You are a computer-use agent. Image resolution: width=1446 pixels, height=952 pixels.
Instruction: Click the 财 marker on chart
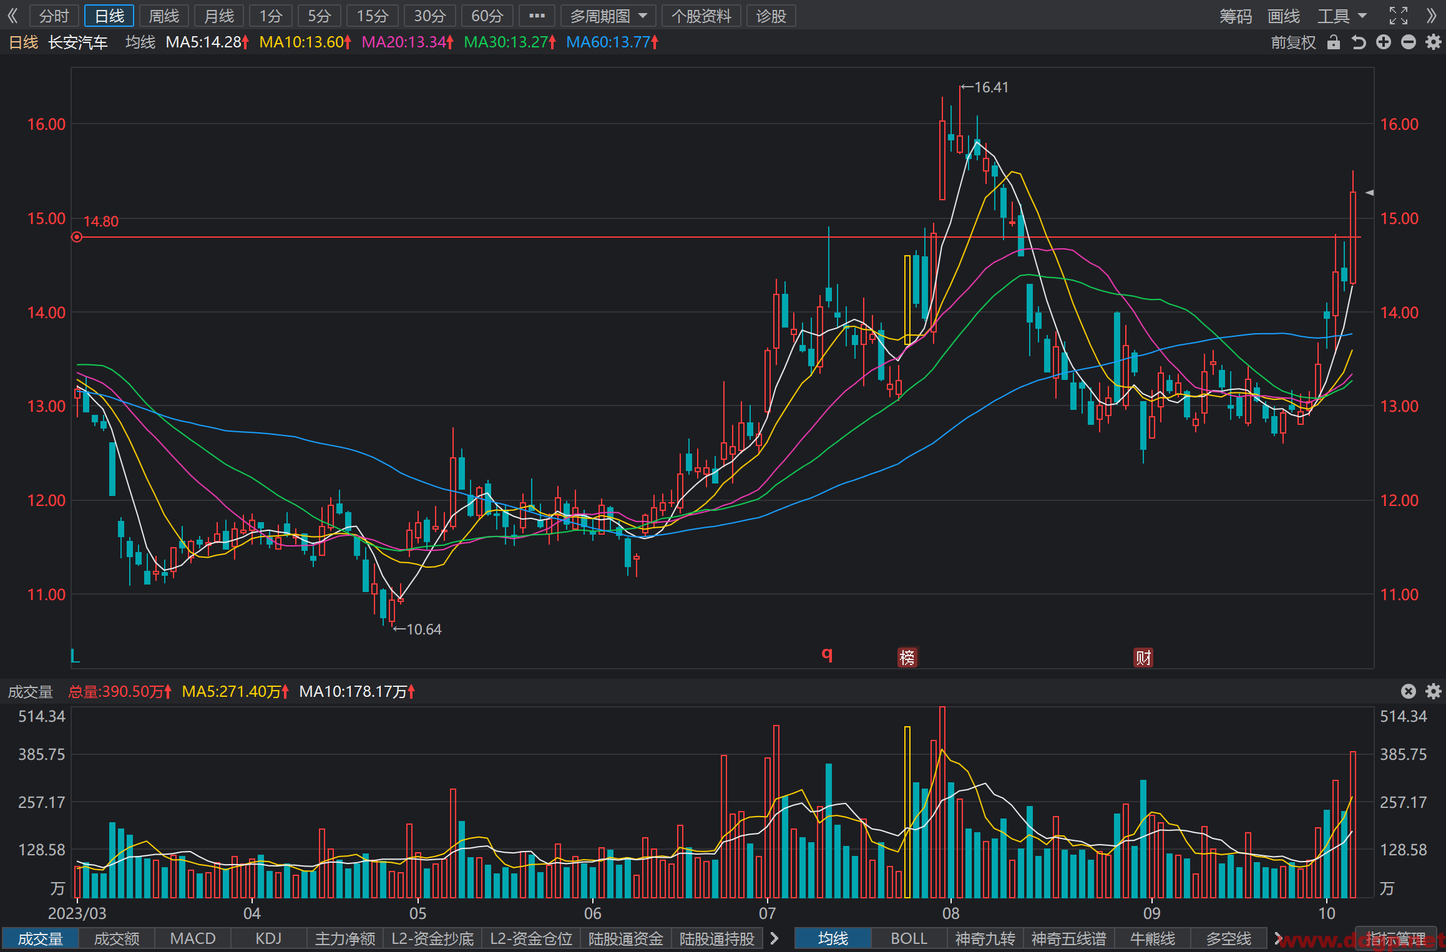tap(1143, 657)
